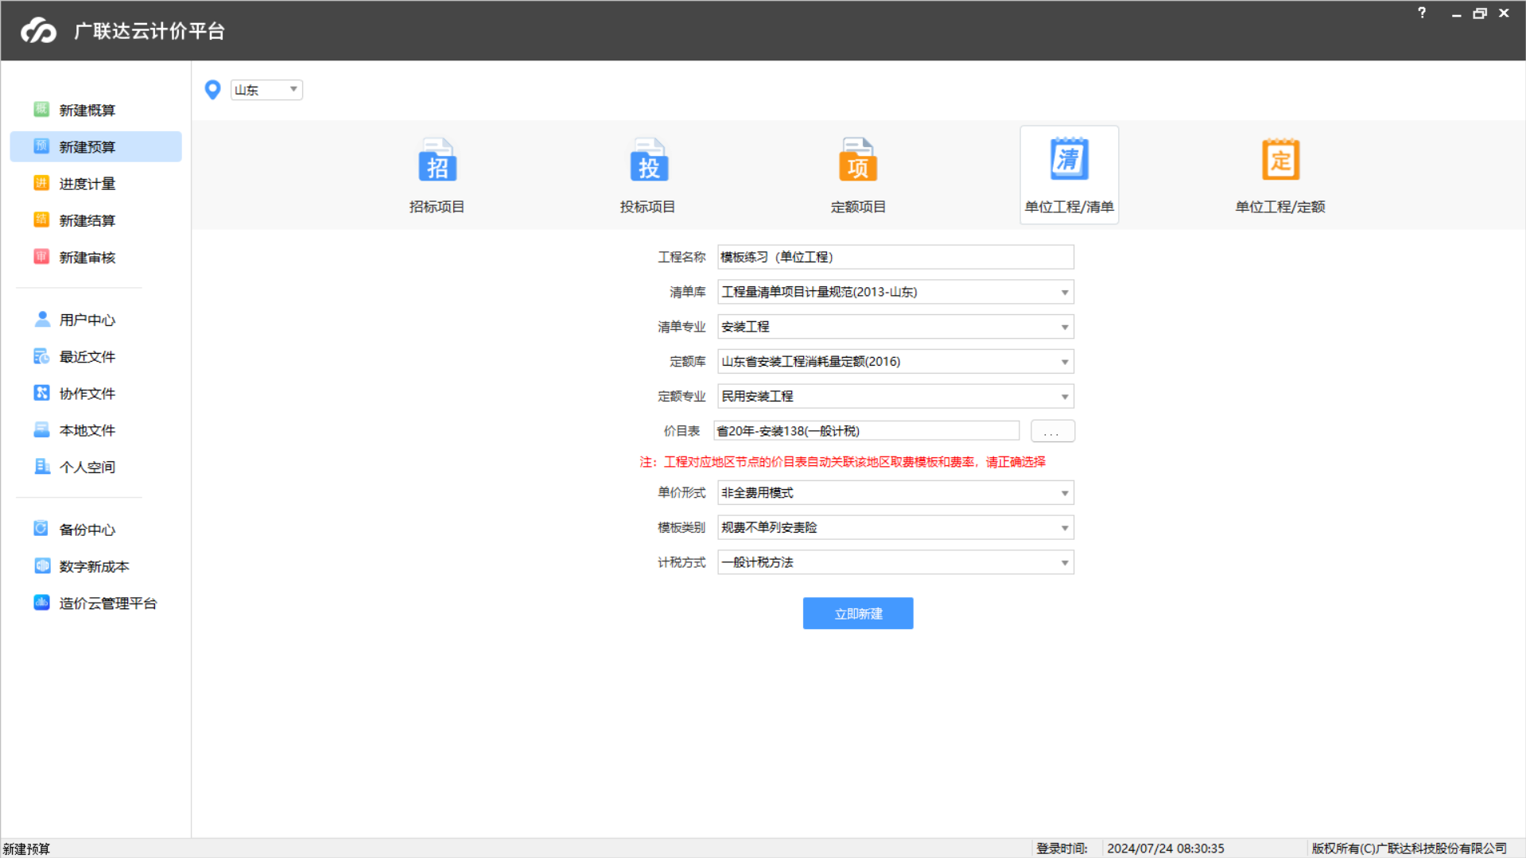
Task: Click the 新建结算 sidebar icon
Action: (x=41, y=220)
